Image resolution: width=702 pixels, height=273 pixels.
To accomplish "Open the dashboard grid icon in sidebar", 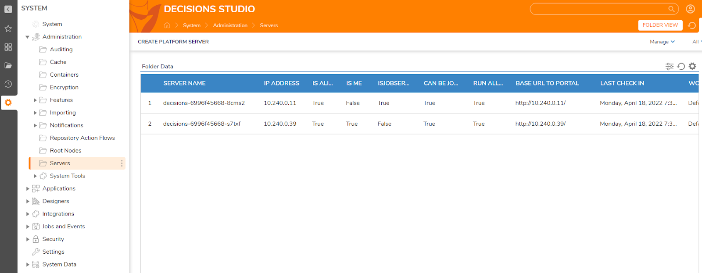I will (8, 47).
